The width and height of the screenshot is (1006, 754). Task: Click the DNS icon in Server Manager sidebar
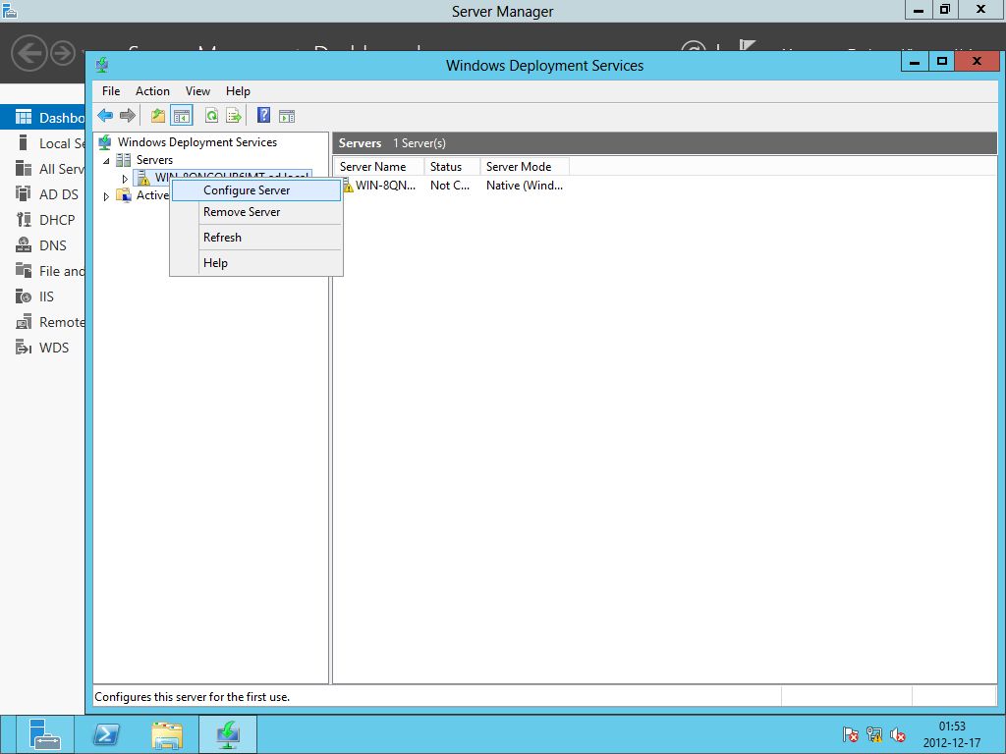(24, 244)
